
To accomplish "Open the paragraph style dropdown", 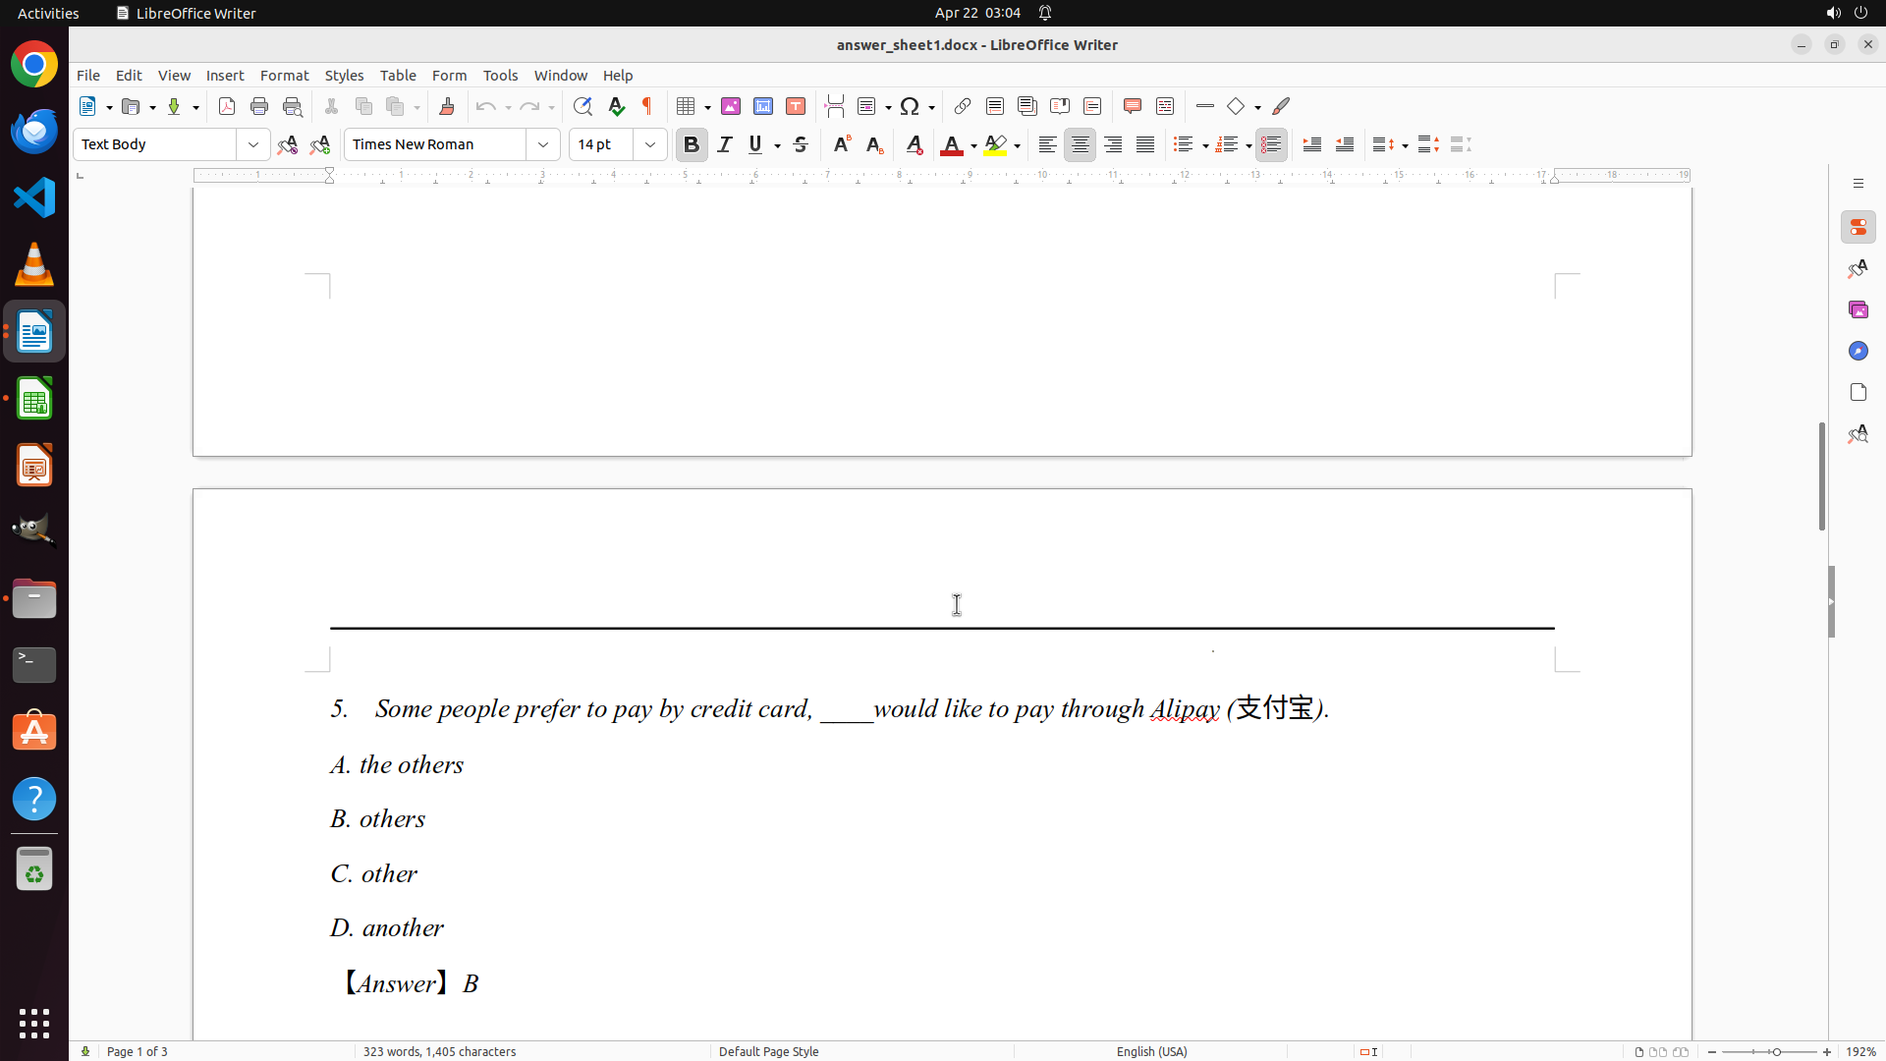I will (x=253, y=144).
